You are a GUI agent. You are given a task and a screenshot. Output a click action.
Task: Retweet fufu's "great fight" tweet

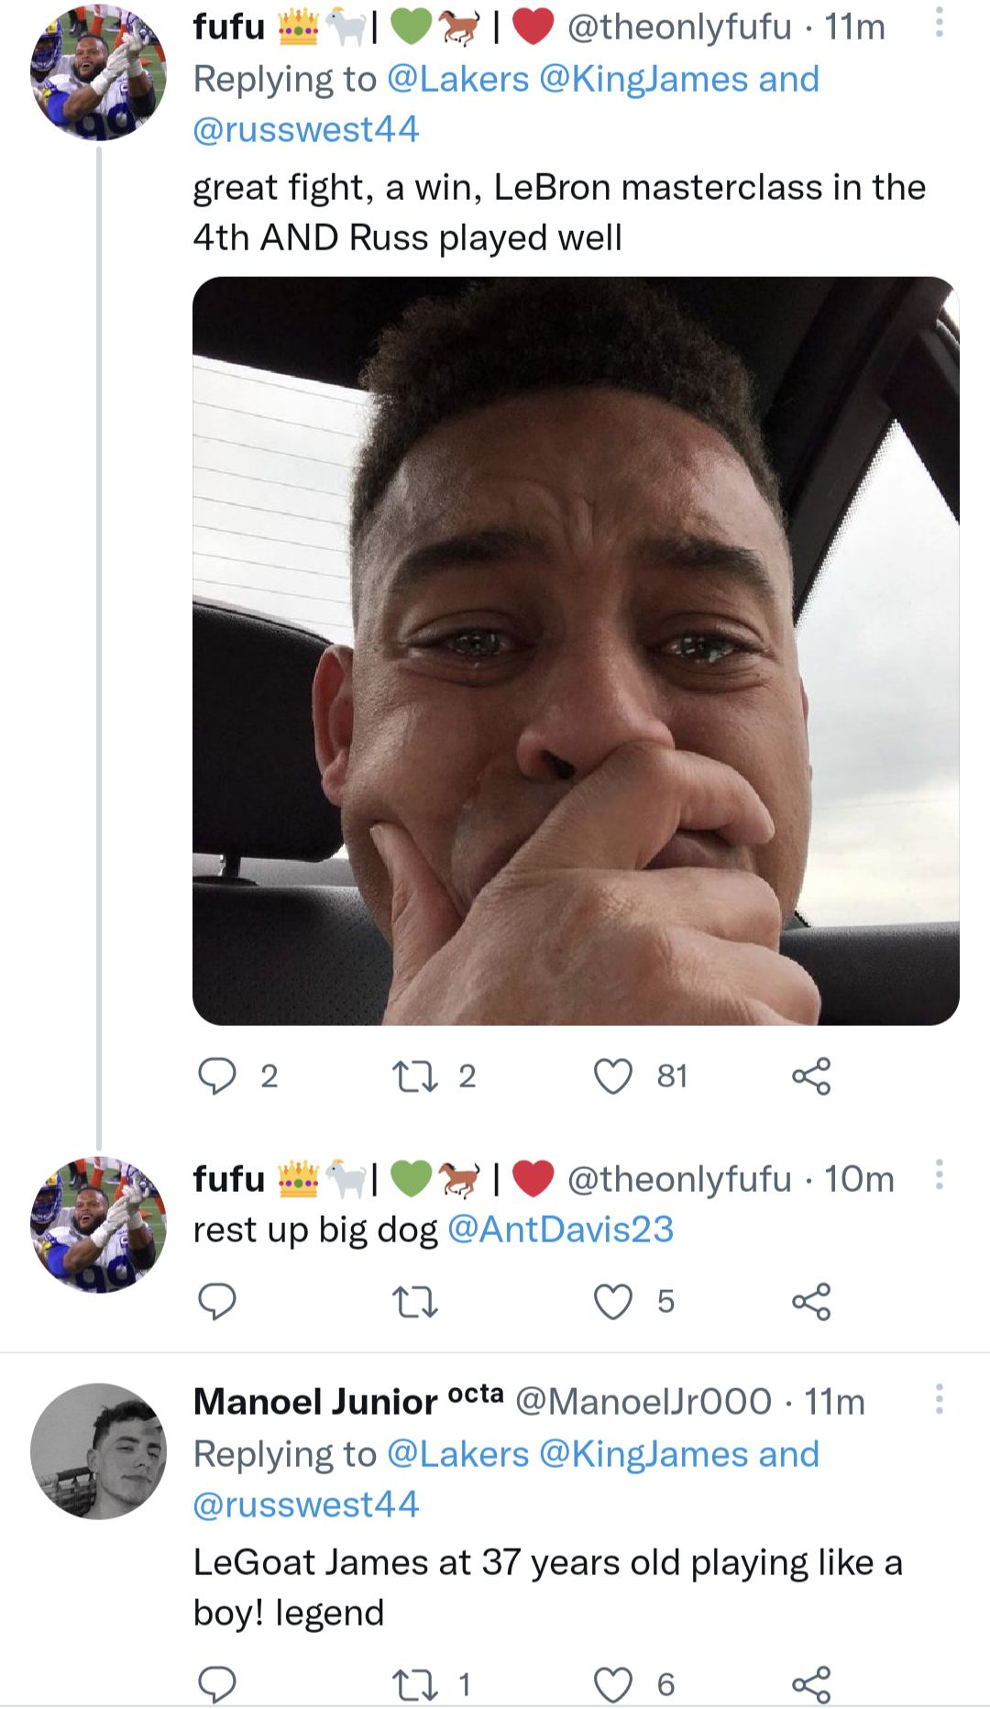pyautogui.click(x=414, y=1075)
